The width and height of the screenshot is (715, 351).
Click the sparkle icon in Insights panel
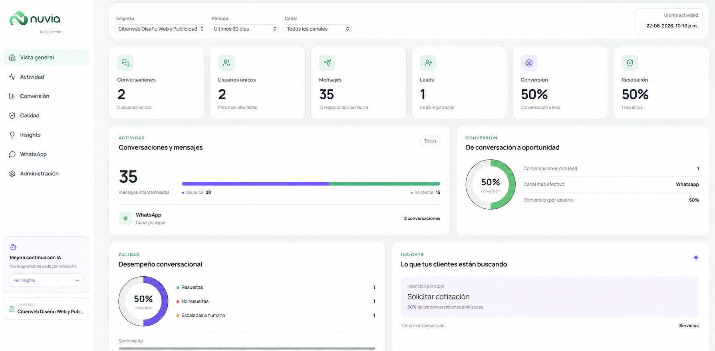696,258
